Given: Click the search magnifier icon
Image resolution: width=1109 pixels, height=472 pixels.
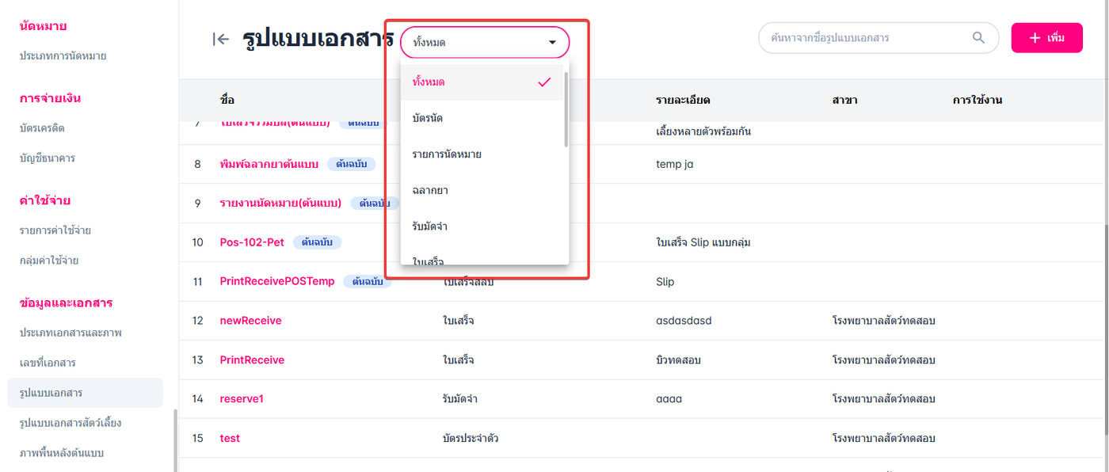Looking at the screenshot, I should click(979, 38).
